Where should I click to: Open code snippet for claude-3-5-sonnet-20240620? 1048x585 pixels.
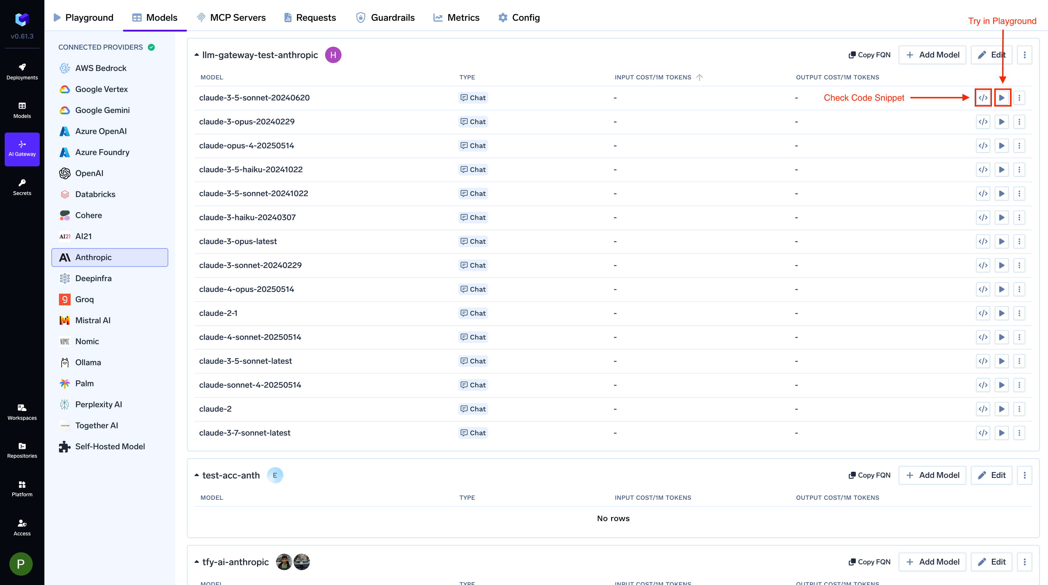pyautogui.click(x=983, y=97)
